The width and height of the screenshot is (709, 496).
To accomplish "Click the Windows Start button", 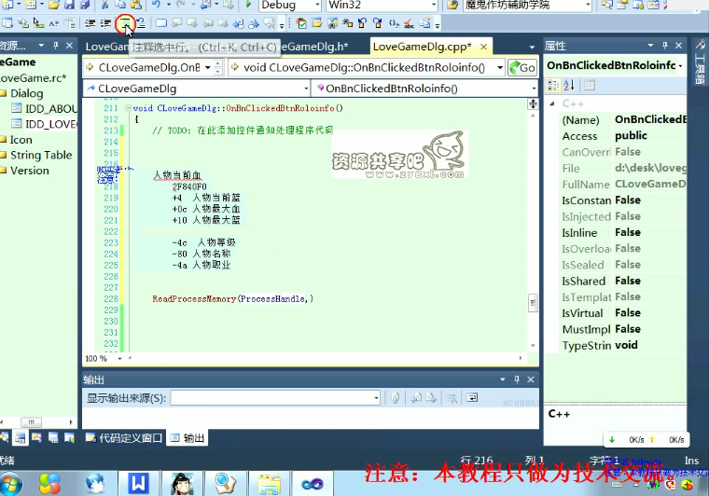I will pyautogui.click(x=11, y=484).
